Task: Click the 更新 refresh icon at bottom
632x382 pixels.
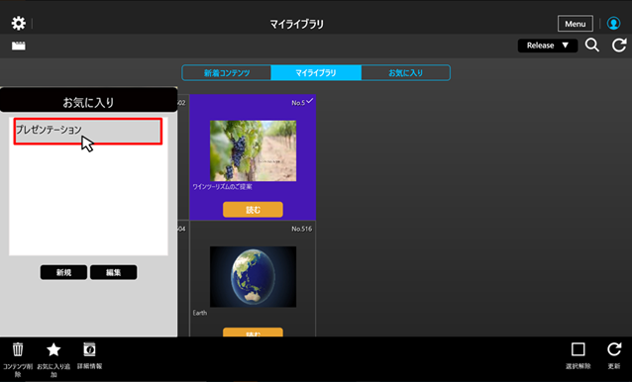Action: 614,349
